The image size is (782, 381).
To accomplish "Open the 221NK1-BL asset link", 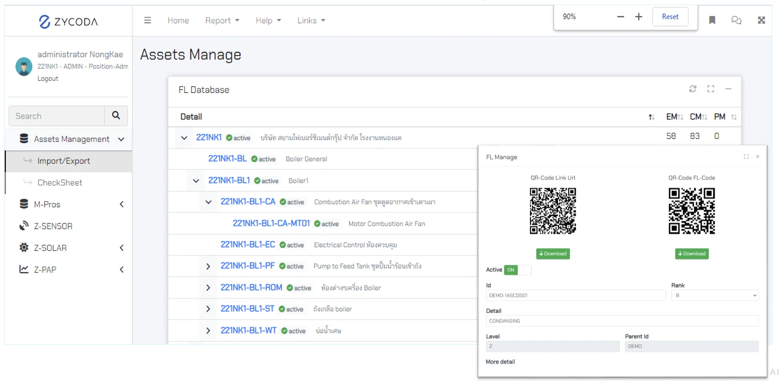I will click(228, 159).
